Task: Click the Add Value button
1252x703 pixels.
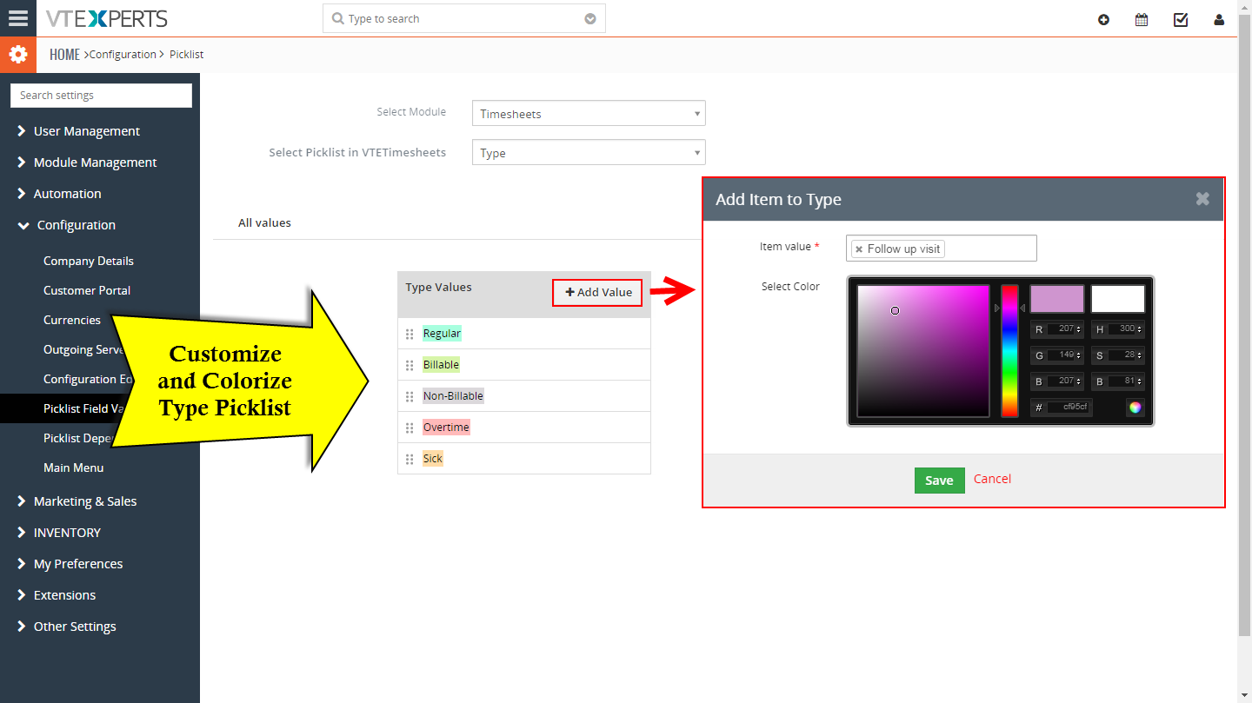Action: (x=598, y=293)
